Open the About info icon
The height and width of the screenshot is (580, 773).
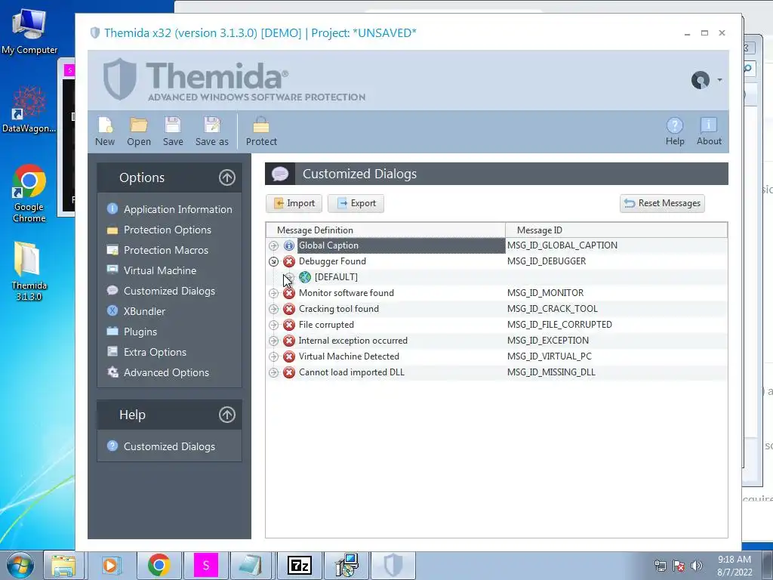709,131
